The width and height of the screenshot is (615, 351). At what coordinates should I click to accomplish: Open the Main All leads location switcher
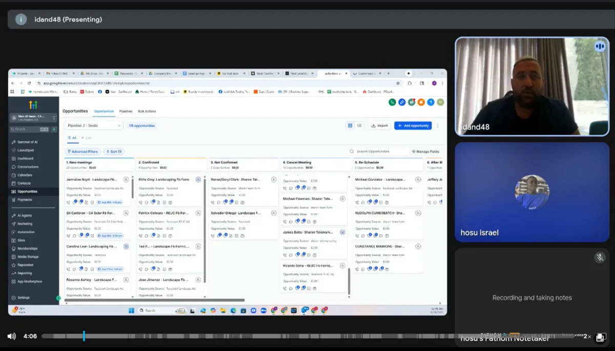pyautogui.click(x=33, y=118)
